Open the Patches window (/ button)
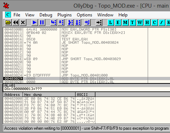Image resolution: width=170 pixels, height=133 pixels. point(162,23)
